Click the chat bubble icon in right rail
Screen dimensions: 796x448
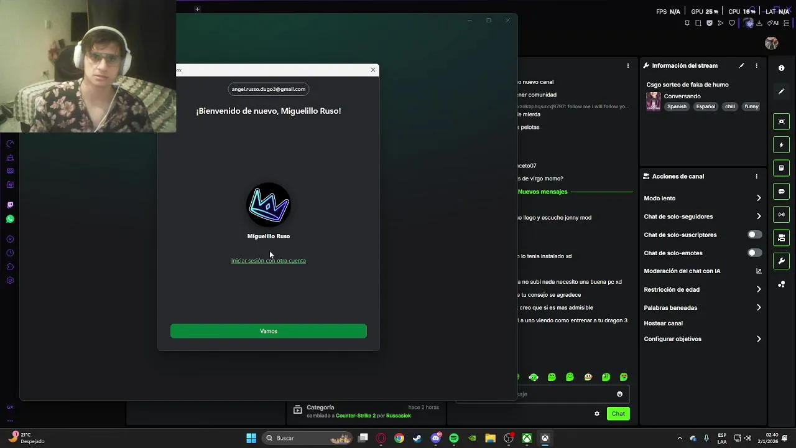782,192
